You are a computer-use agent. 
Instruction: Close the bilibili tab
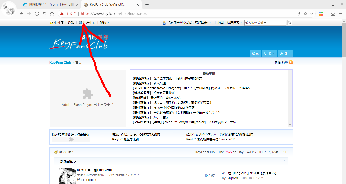click(77, 5)
